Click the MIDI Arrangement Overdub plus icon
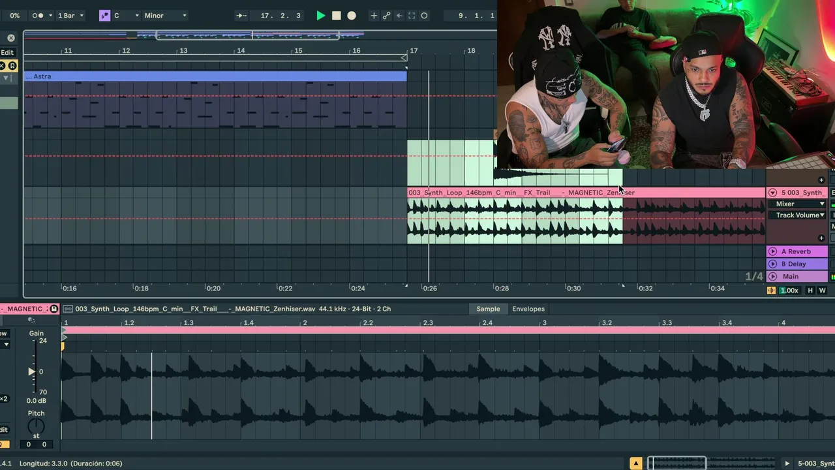835x470 pixels. (x=374, y=16)
